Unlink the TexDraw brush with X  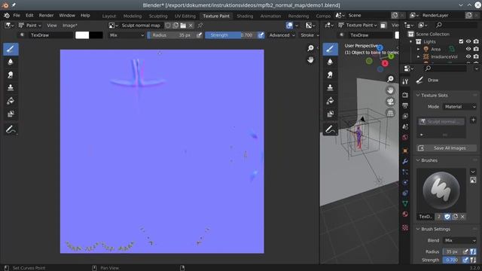click(x=462, y=217)
